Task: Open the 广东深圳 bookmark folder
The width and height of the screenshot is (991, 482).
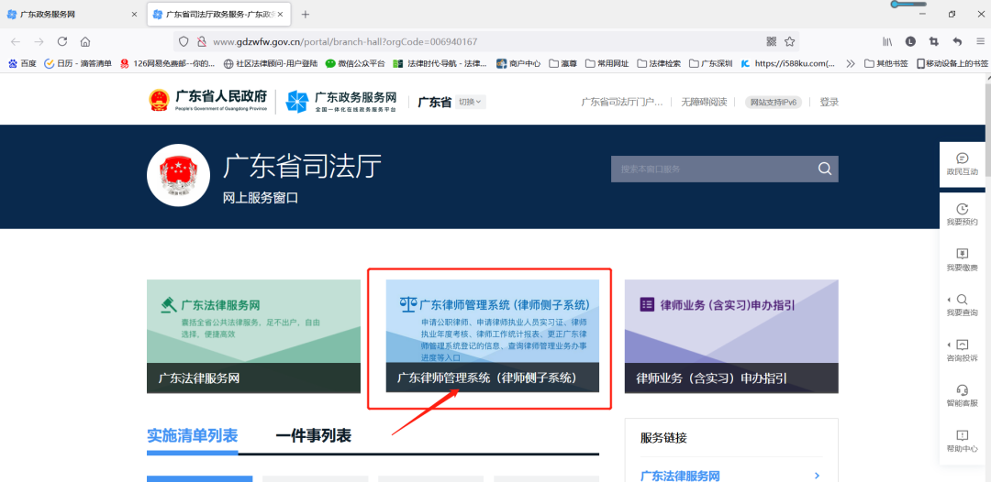Action: tap(711, 63)
